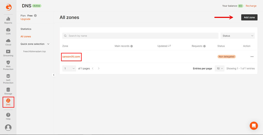Open the sansorchi.com zone link
263x135 pixels.
[71, 56]
